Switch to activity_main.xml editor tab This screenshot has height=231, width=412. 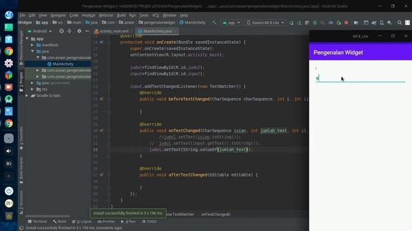pos(114,31)
